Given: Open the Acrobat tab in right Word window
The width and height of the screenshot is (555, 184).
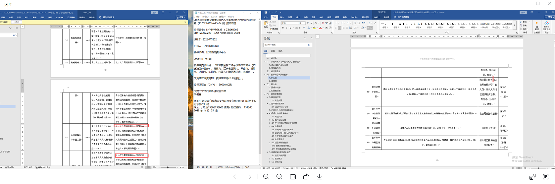Looking at the screenshot, I should pos(354,17).
